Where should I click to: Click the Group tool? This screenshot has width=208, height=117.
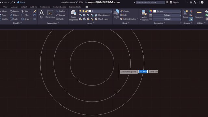tap(186, 14)
